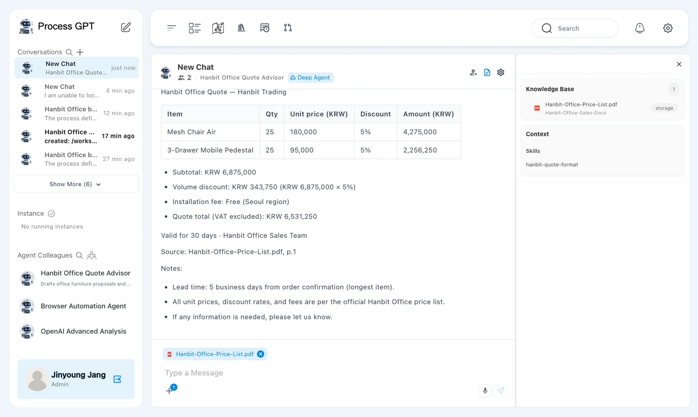Open chat settings gear in the chat header
Screen dimensions: 698x417
501,72
